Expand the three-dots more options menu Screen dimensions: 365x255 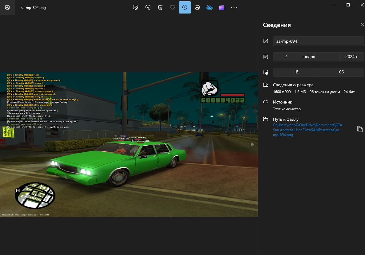[x=234, y=7]
